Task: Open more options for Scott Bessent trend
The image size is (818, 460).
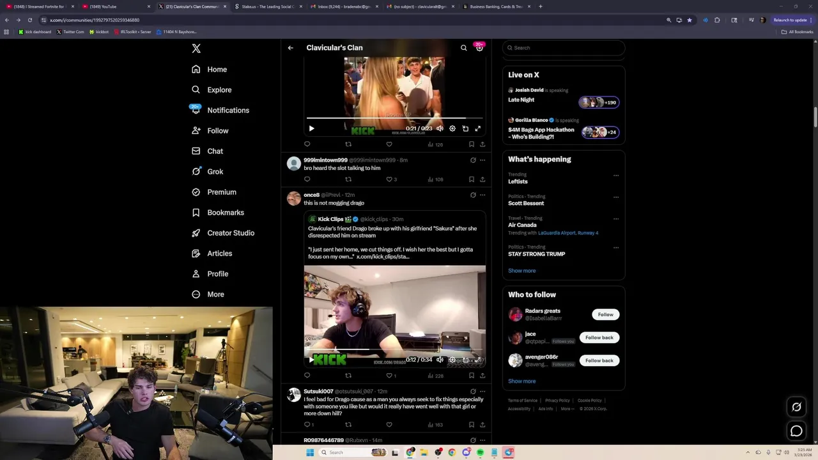Action: point(616,197)
